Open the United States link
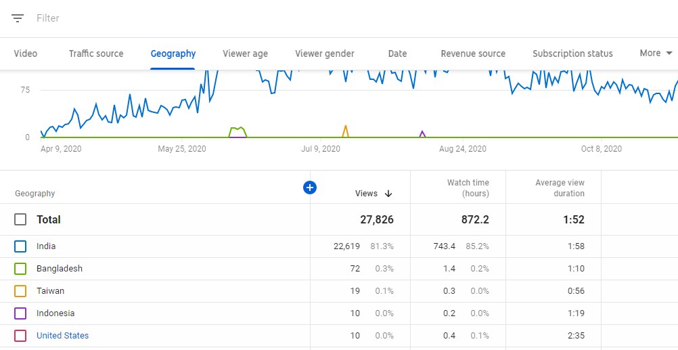678x350 pixels. 62,335
